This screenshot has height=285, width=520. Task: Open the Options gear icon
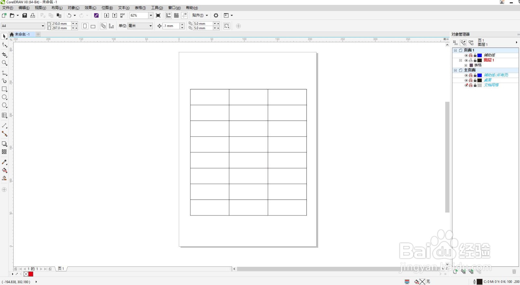click(216, 15)
